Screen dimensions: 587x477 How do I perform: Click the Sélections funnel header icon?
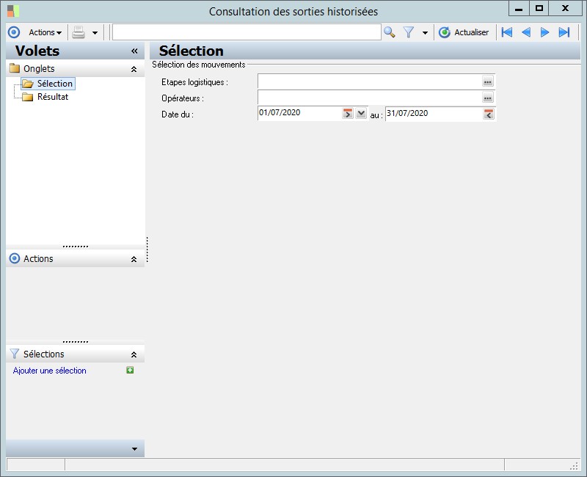14,354
